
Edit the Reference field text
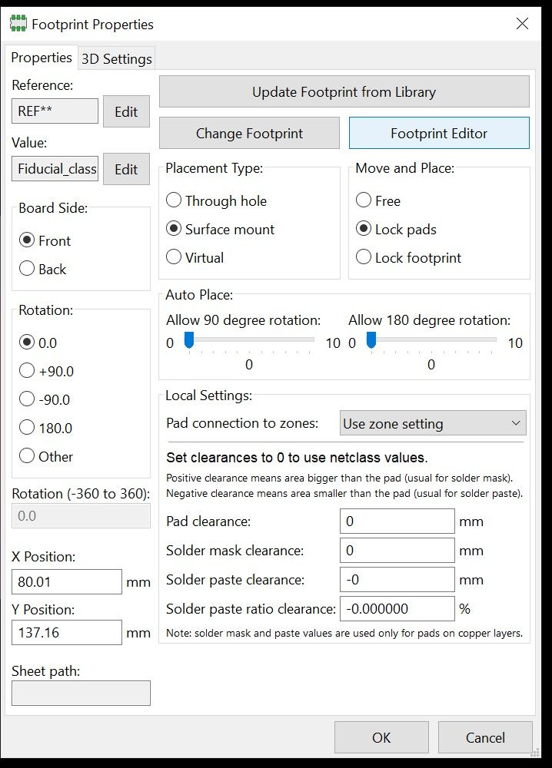pyautogui.click(x=55, y=111)
